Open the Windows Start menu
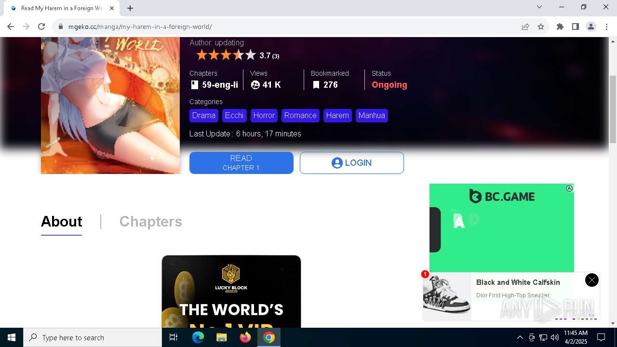Viewport: 617px width, 347px height. [12, 337]
